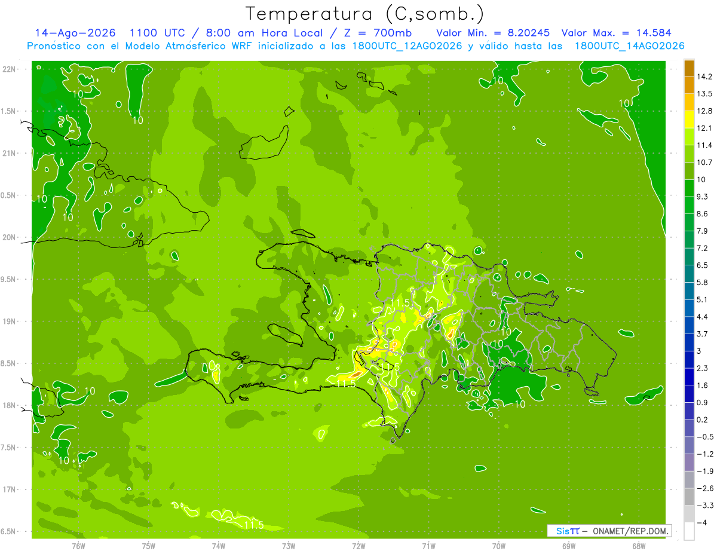Click the "68W" longitude axis label
717x554 pixels.
click(638, 546)
